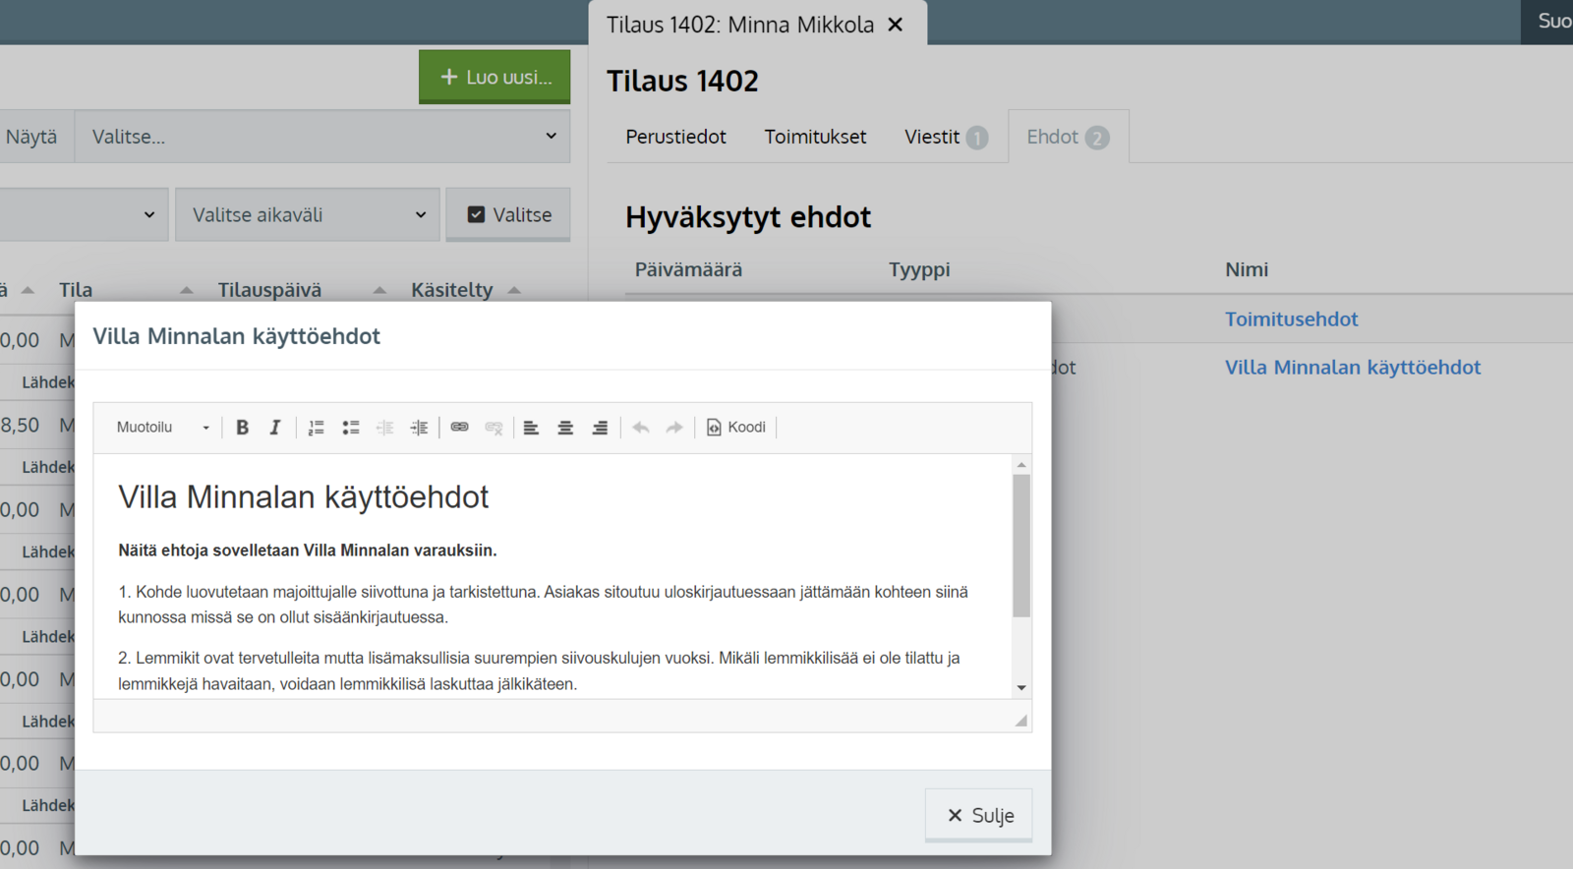This screenshot has height=869, width=1573.
Task: Switch to the Toimitukset tab
Action: (815, 137)
